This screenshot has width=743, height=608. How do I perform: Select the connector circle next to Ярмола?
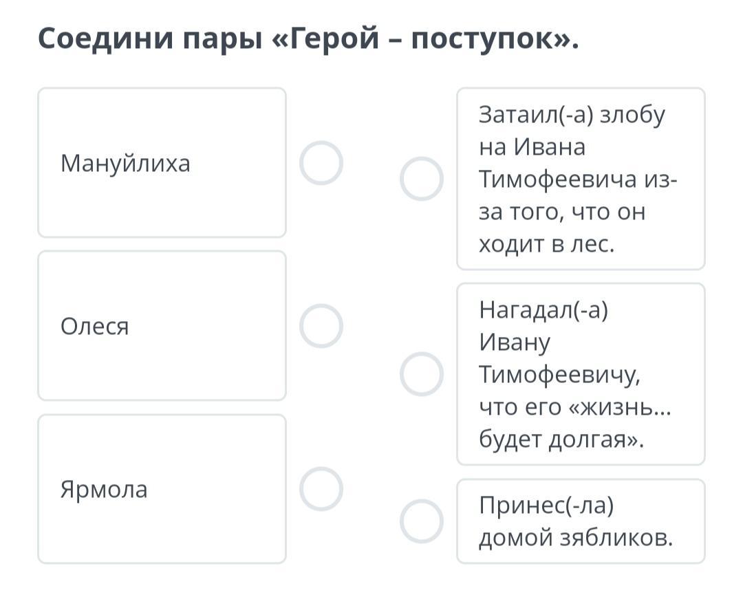(321, 489)
